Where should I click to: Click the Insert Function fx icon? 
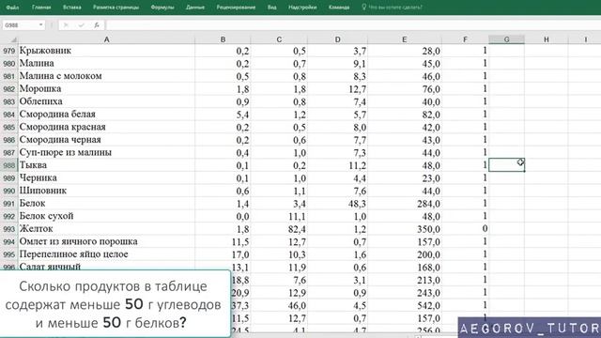coord(97,25)
